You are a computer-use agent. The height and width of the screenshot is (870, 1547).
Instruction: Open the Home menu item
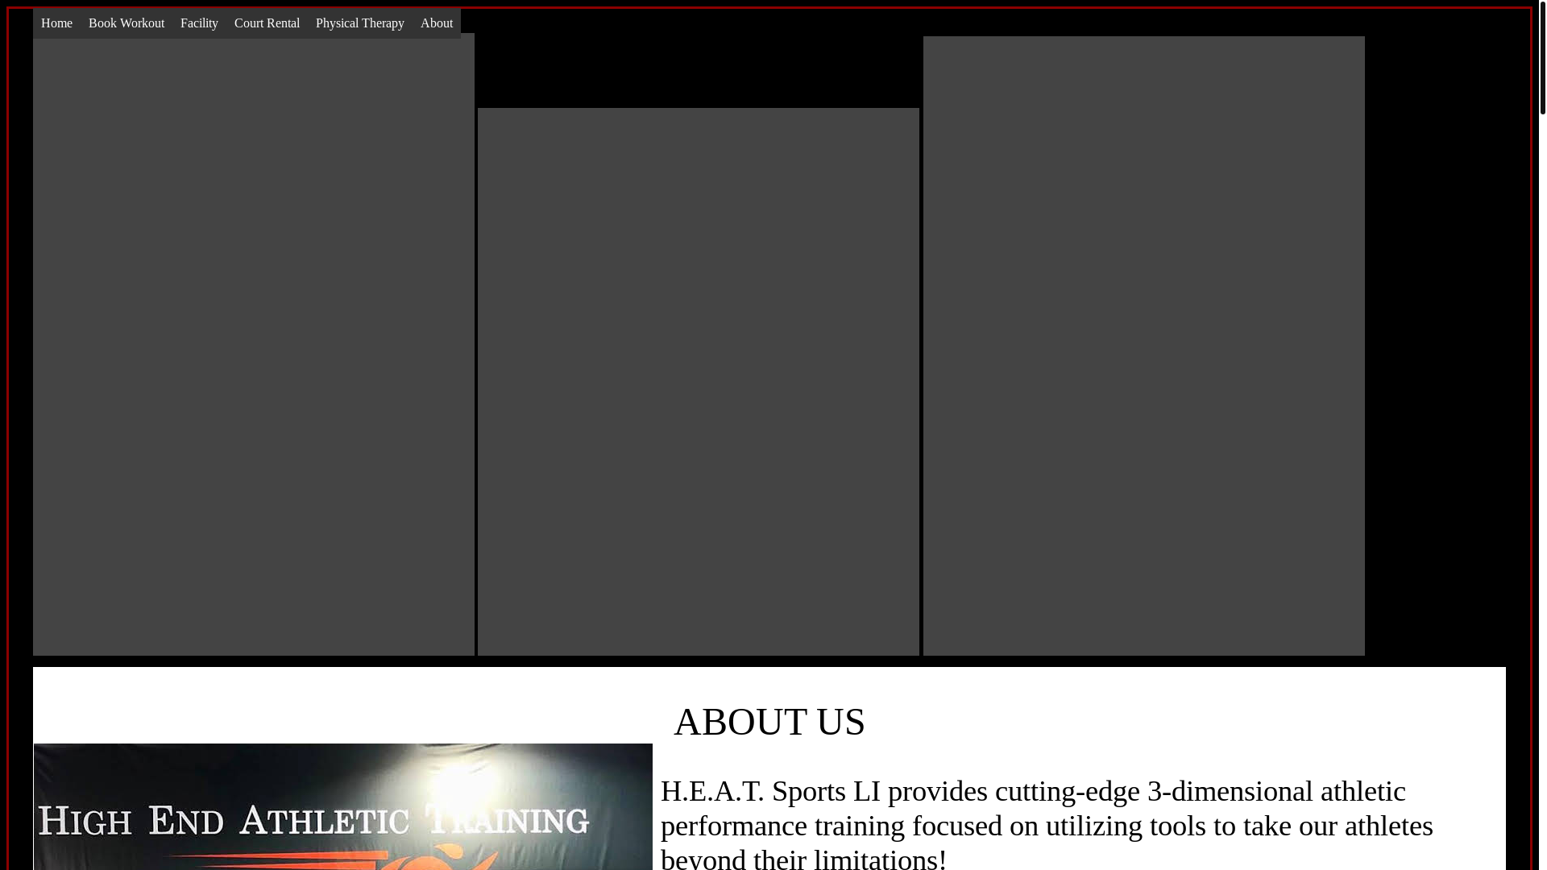(x=56, y=23)
